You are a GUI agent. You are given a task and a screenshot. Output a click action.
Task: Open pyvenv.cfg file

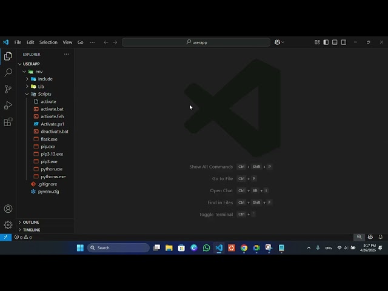(x=45, y=192)
